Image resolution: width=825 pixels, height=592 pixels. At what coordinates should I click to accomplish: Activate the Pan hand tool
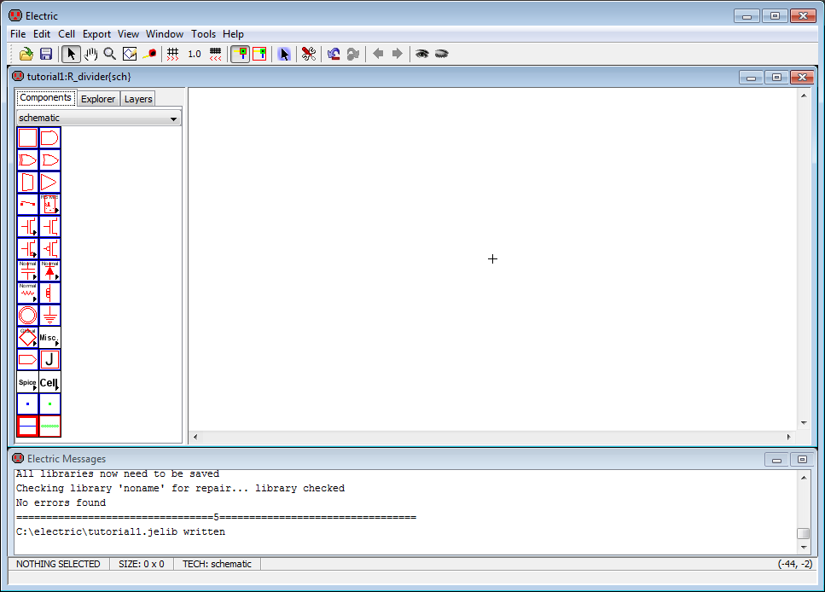coord(90,54)
